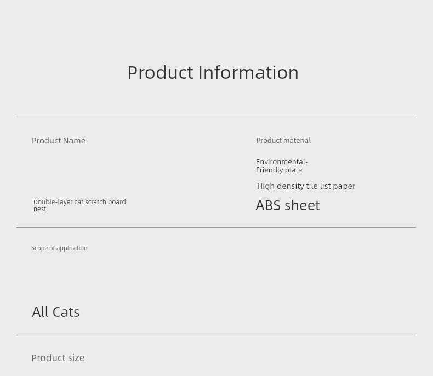This screenshot has width=433, height=376.
Task: Click Friendly plate line of material text
Action: [x=279, y=170]
